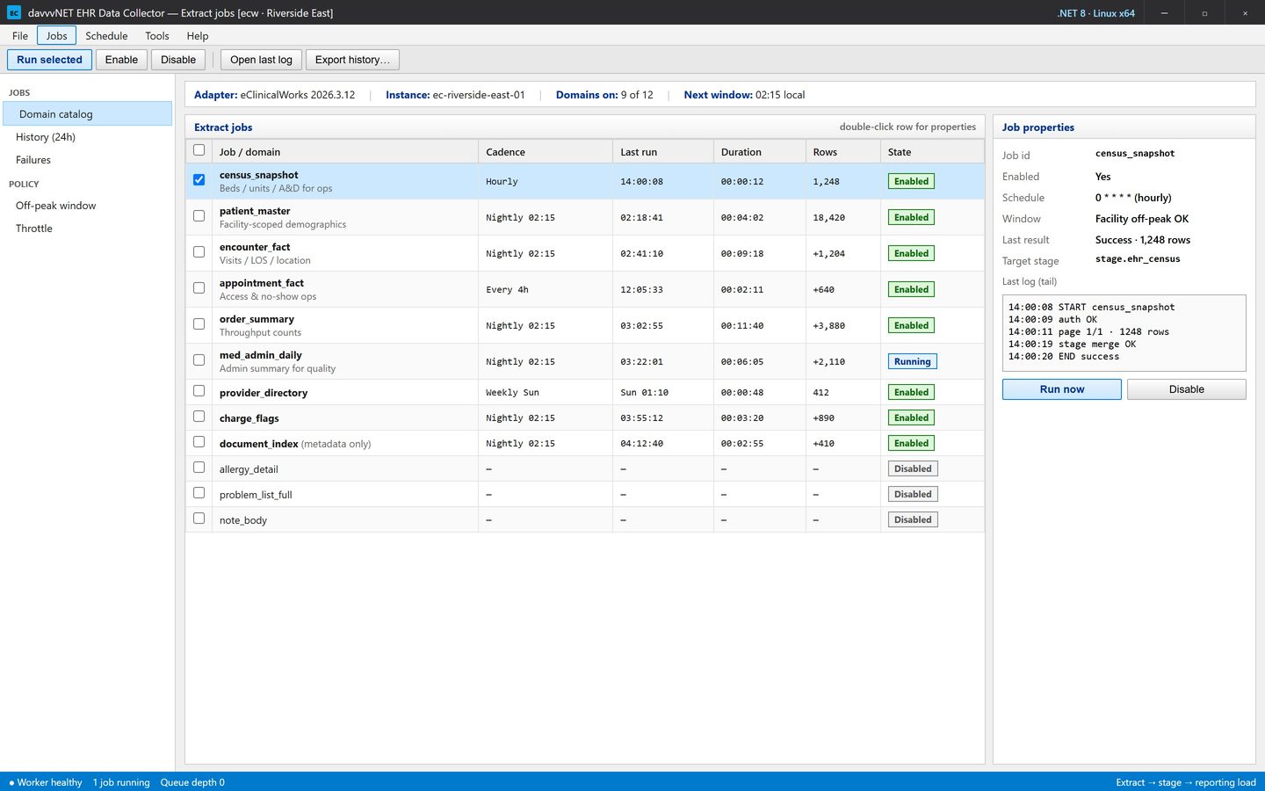Check the note_body job checkbox
1265x791 pixels.
(199, 519)
